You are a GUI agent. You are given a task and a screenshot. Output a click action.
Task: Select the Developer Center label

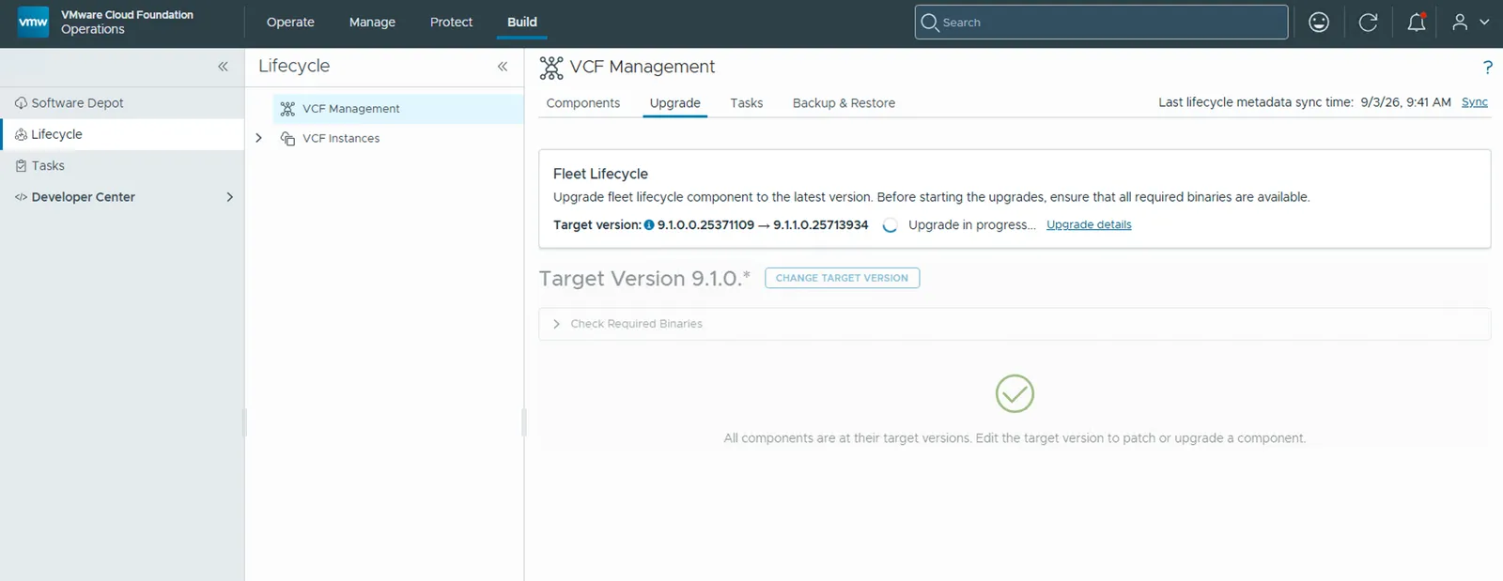coord(83,197)
